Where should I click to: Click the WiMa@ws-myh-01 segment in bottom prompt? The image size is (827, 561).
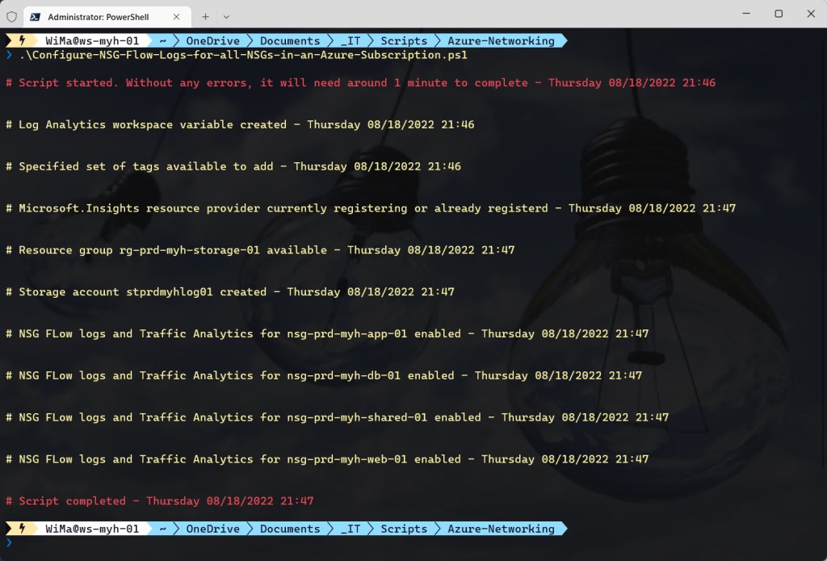[x=91, y=529]
